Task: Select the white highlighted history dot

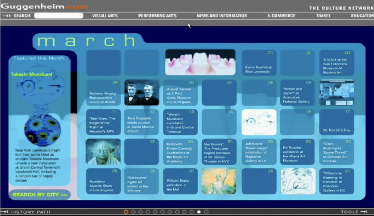Action: (x=199, y=212)
